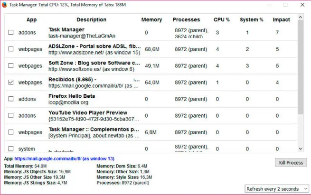The width and height of the screenshot is (311, 195).
Task: Select the Firefox Hello Beta title
Action: [72, 96]
